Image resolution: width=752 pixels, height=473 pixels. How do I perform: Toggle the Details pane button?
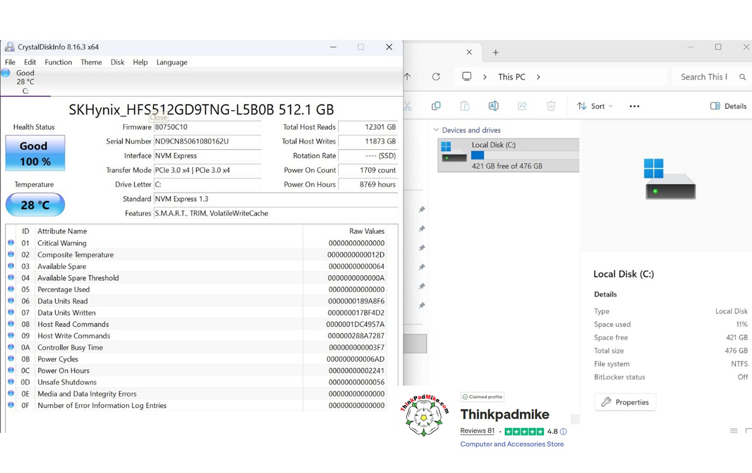(728, 106)
